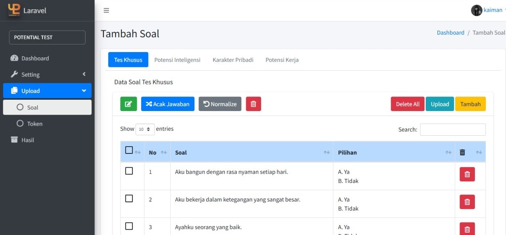Click the yellow Tambah button
Screen dimensions: 506x235
pyautogui.click(x=470, y=104)
